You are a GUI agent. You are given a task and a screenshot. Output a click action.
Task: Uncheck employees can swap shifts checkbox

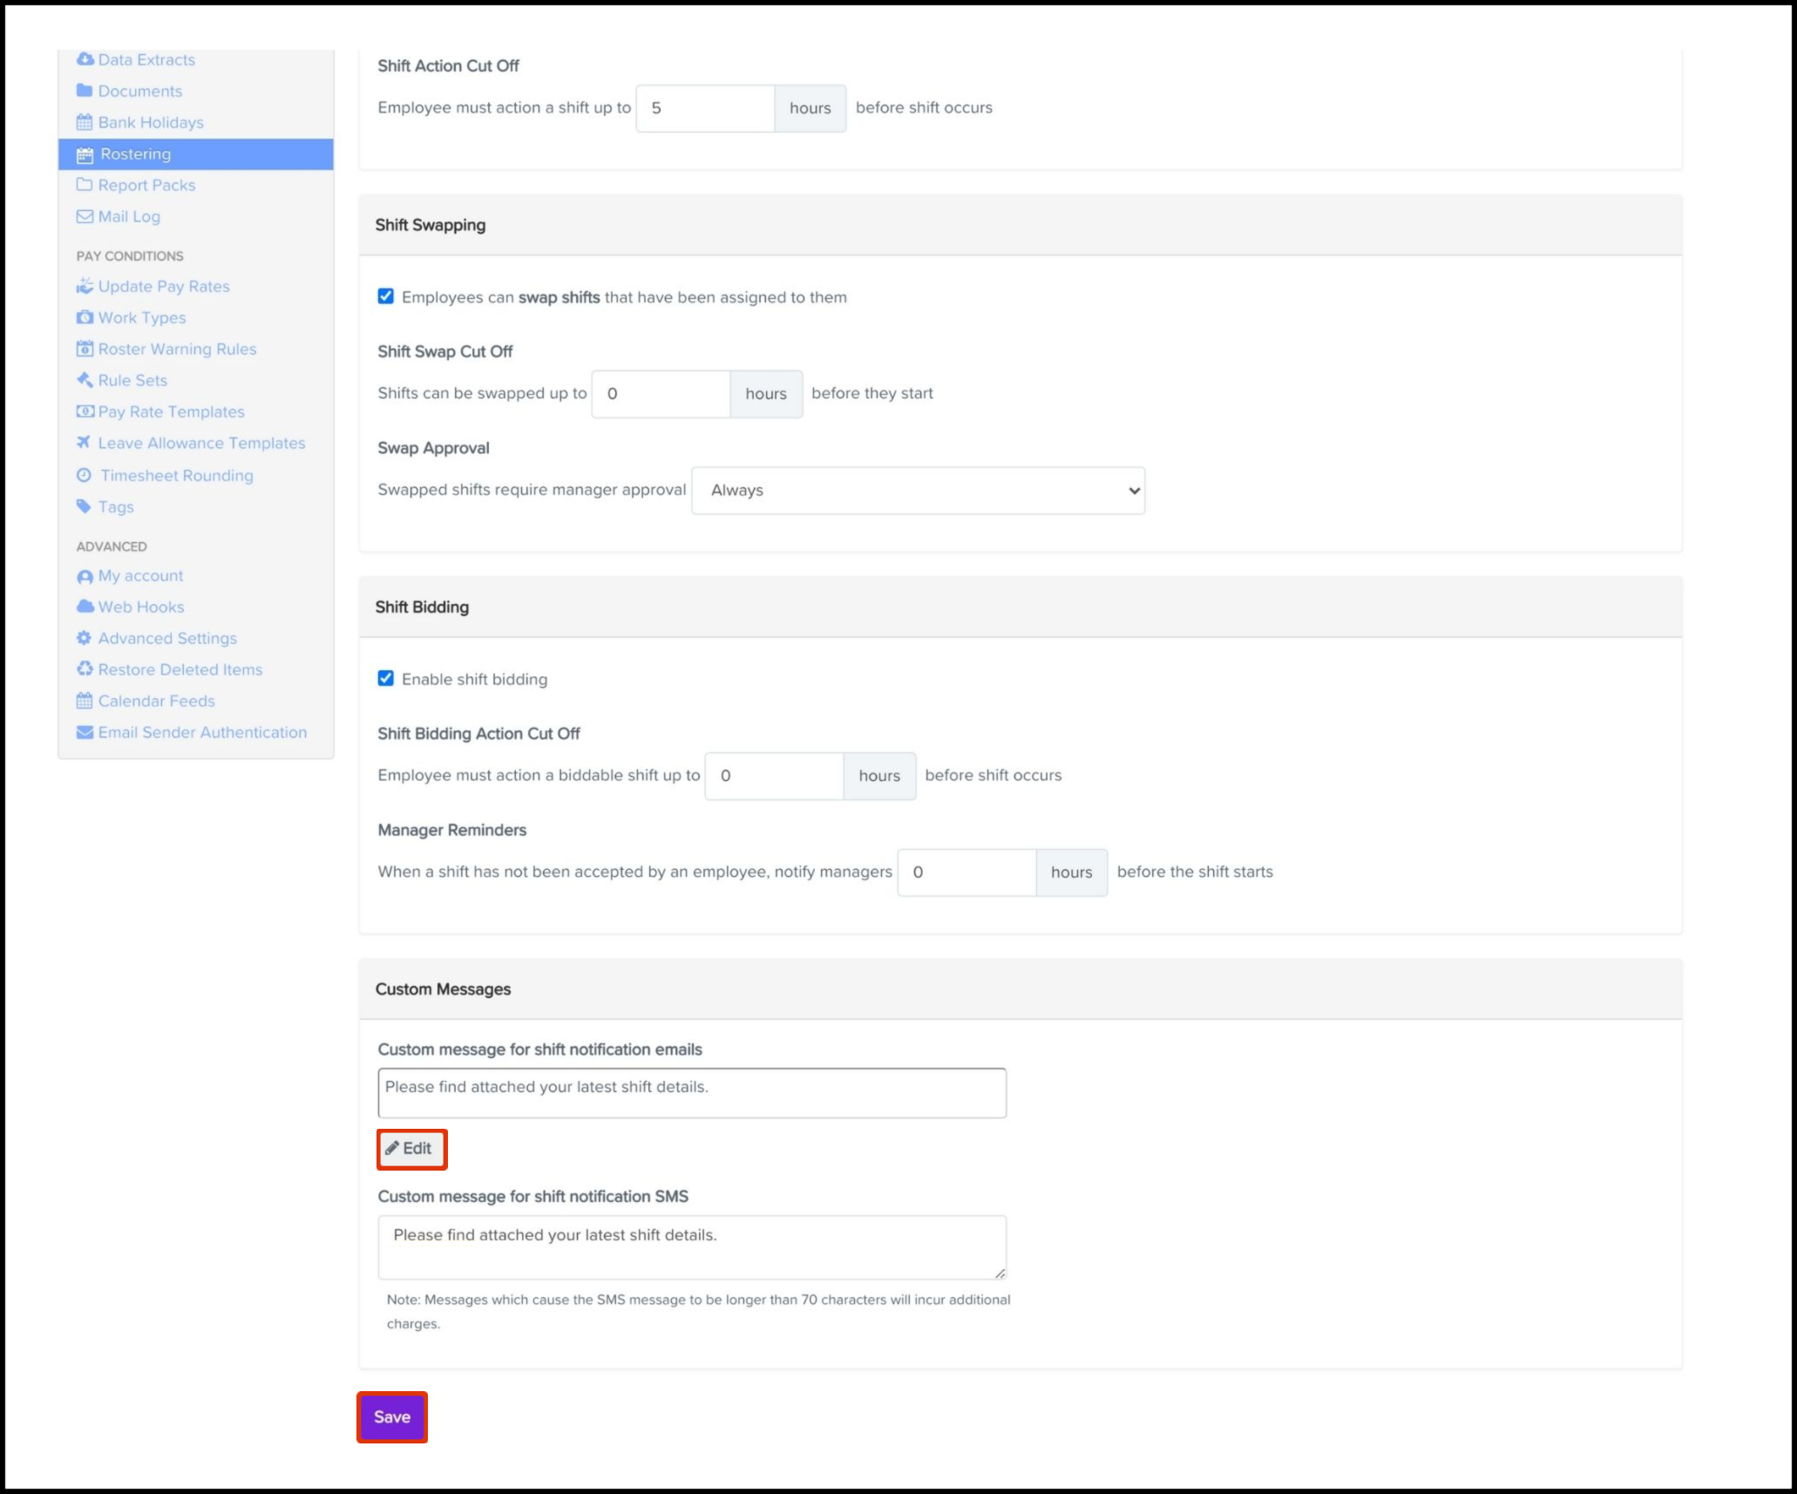[x=386, y=296]
